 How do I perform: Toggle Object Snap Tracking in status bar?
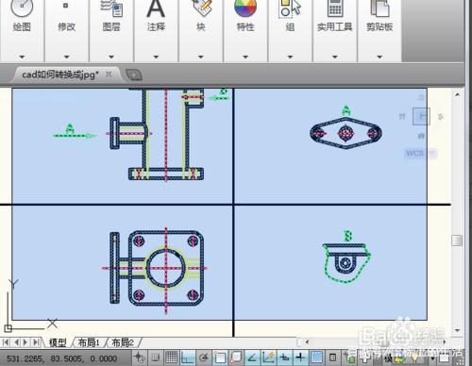pos(252,358)
